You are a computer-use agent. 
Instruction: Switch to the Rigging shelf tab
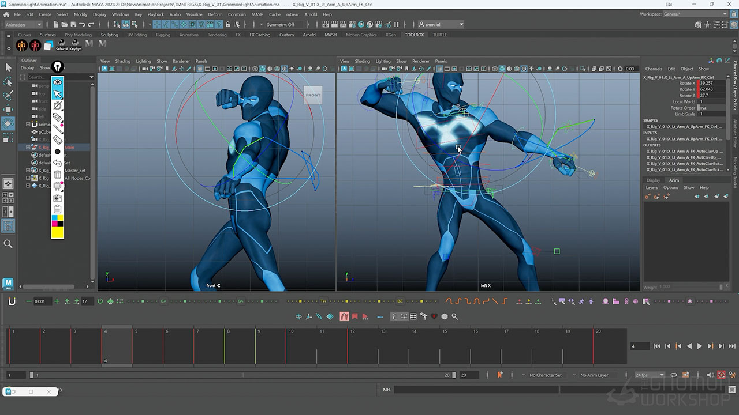[x=163, y=35]
